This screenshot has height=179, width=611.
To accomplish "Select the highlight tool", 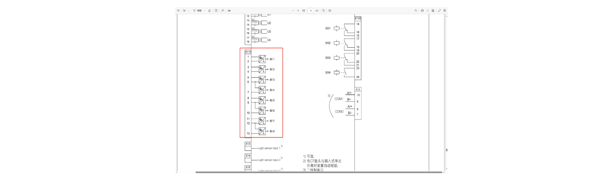I will (184, 10).
